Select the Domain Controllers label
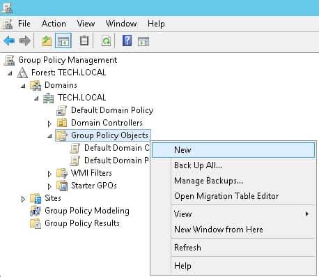 click(107, 123)
